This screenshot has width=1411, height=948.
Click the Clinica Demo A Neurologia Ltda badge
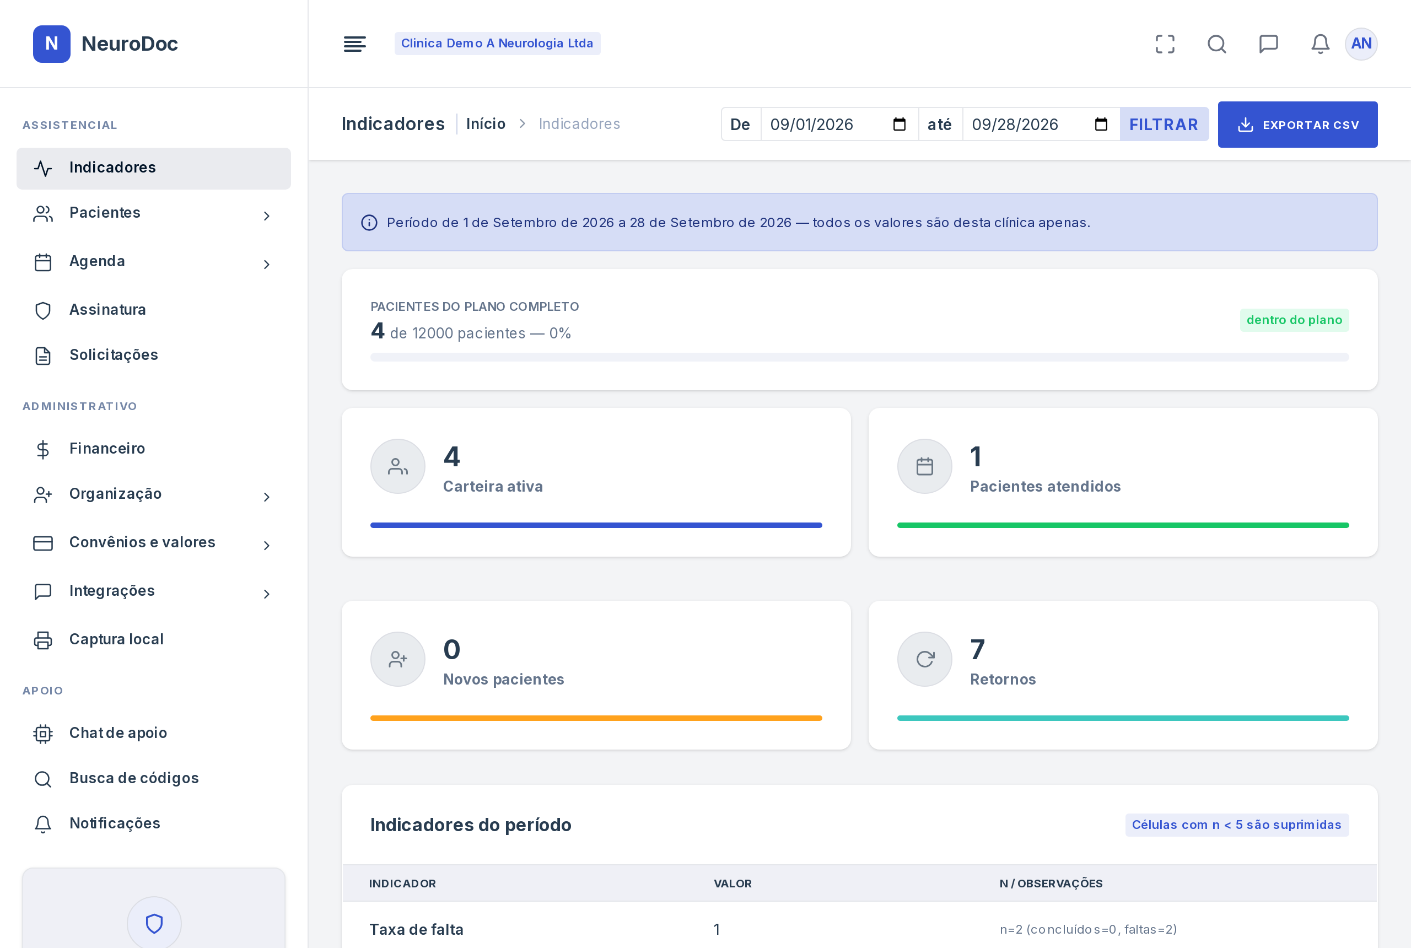[497, 44]
